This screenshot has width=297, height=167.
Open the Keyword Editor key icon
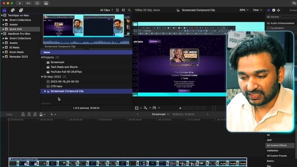pos(28,3)
